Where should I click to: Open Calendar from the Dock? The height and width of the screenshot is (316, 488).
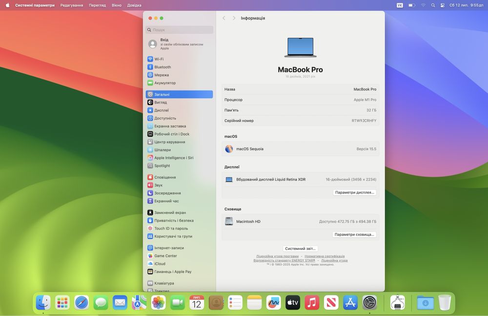(x=197, y=302)
